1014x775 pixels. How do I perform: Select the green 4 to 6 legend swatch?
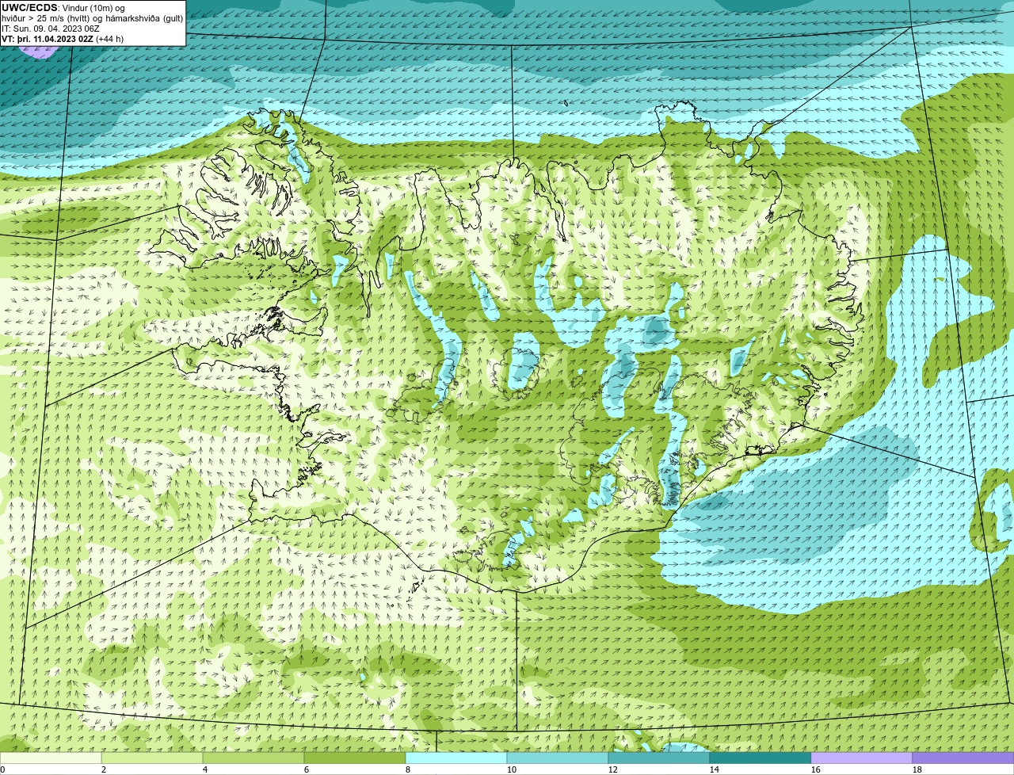pos(253,758)
